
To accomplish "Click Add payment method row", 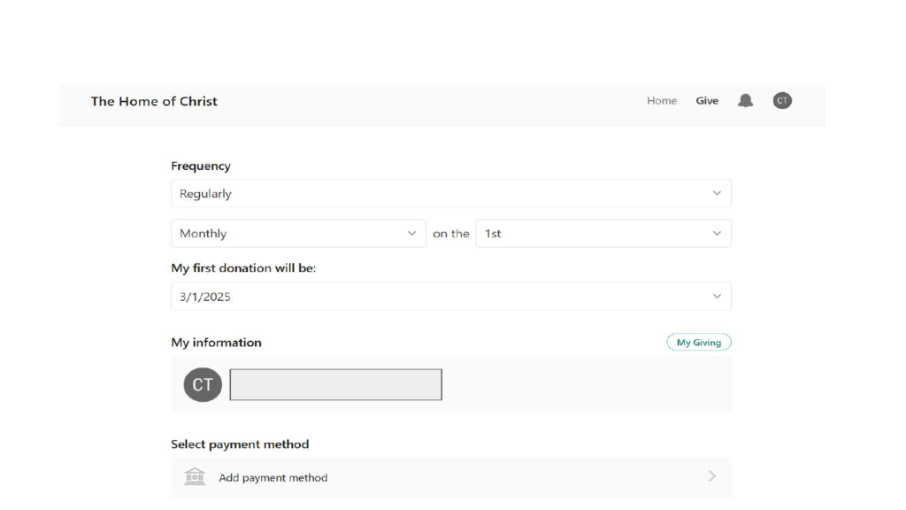I will pos(451,477).
